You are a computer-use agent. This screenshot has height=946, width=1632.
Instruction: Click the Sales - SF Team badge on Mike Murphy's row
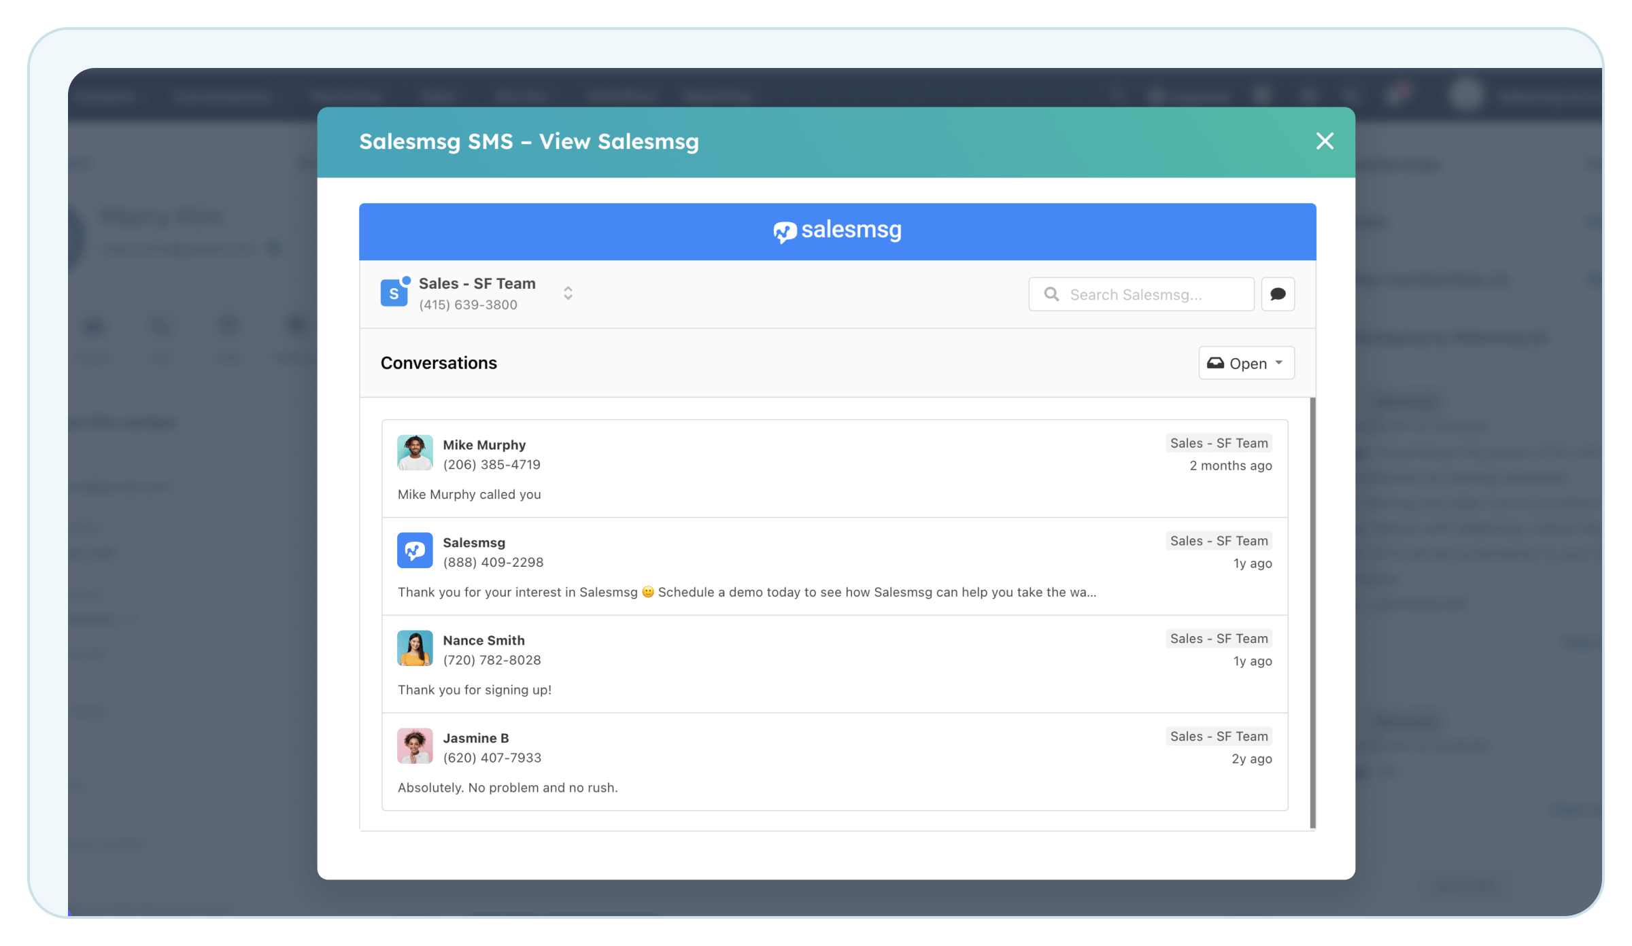coord(1219,442)
